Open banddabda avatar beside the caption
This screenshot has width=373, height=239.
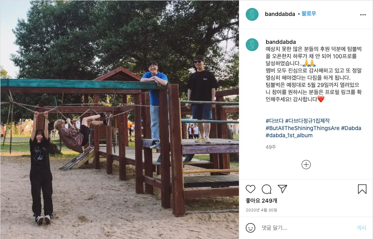click(252, 44)
